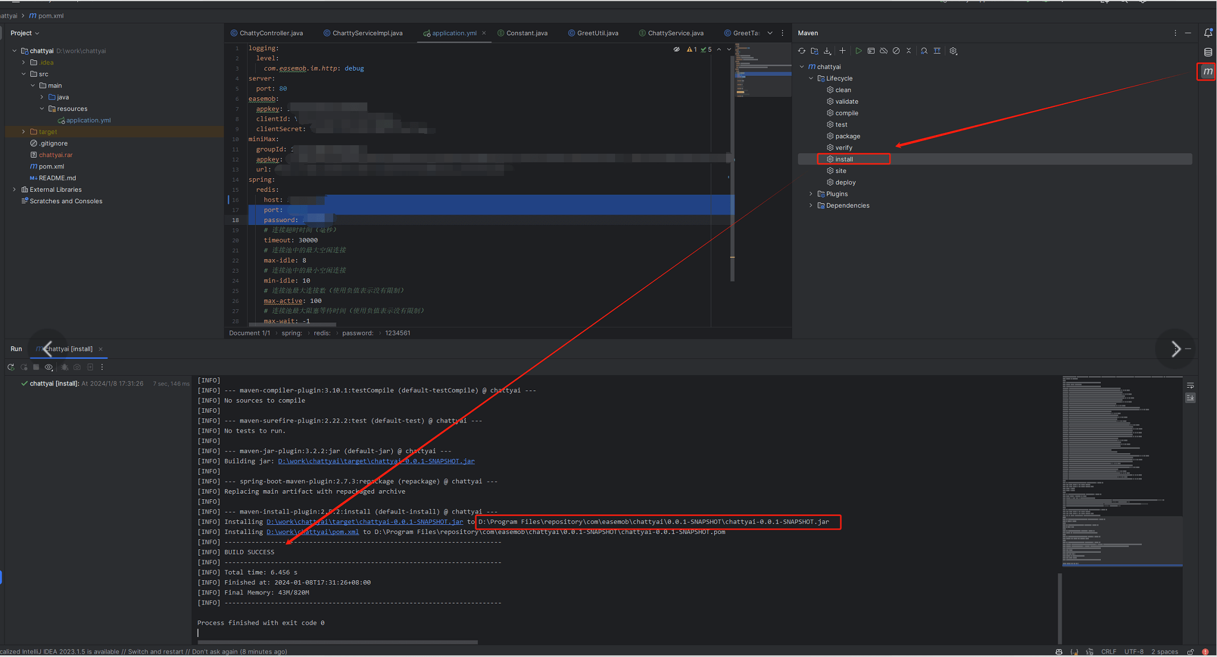The width and height of the screenshot is (1217, 657).
Task: Collapse all nodes in Maven tree
Action: click(x=908, y=51)
